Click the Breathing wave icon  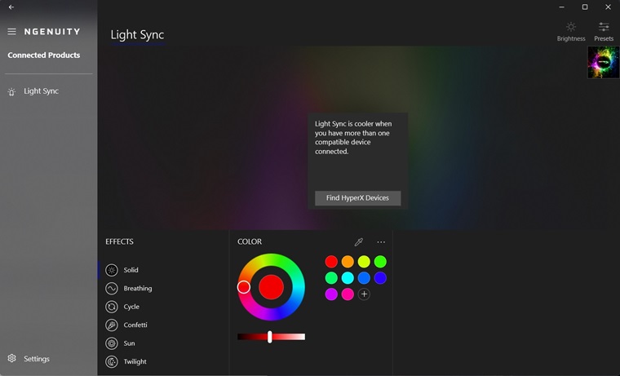coord(112,288)
